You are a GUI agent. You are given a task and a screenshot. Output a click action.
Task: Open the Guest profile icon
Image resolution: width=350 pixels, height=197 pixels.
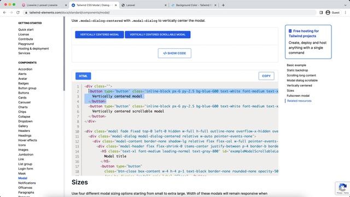click(x=328, y=13)
